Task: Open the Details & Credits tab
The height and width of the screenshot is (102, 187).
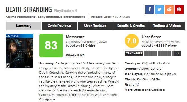Action: coord(131,26)
